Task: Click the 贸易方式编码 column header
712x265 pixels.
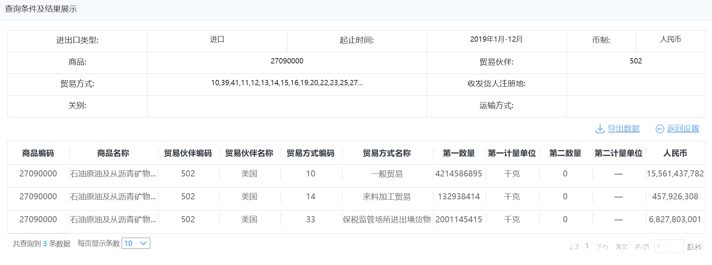Action: 311,153
